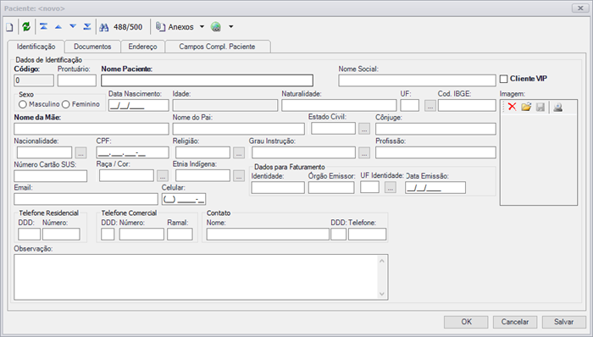This screenshot has width=593, height=337.
Task: Go to first record arrow icon
Action: pos(43,26)
